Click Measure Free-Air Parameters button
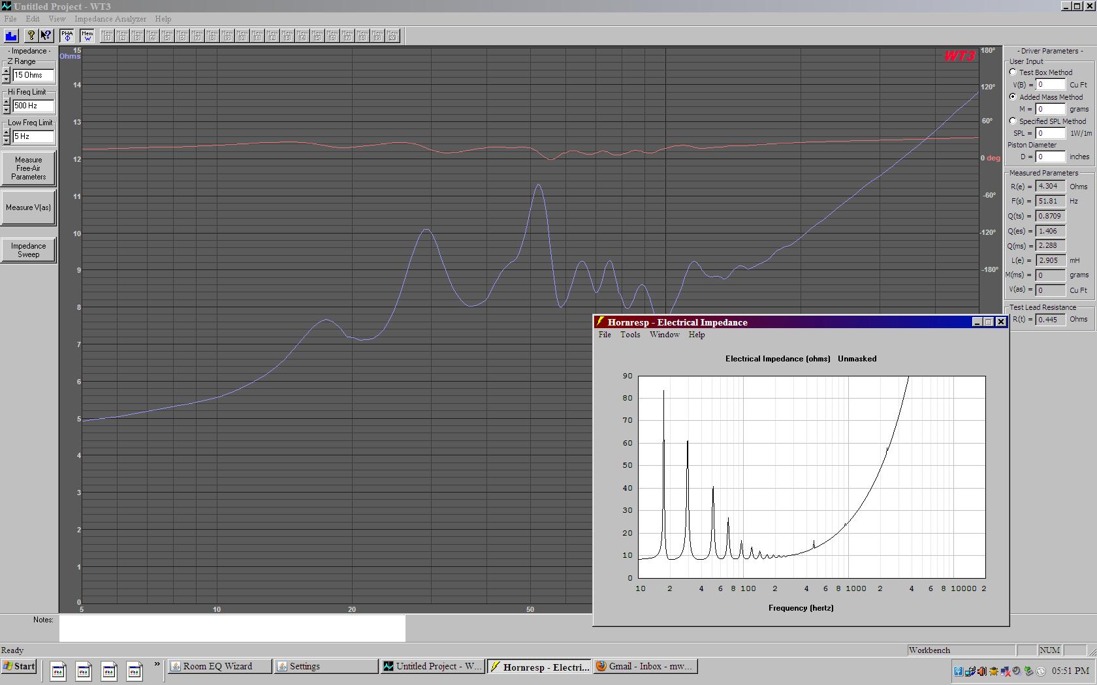 pyautogui.click(x=28, y=168)
